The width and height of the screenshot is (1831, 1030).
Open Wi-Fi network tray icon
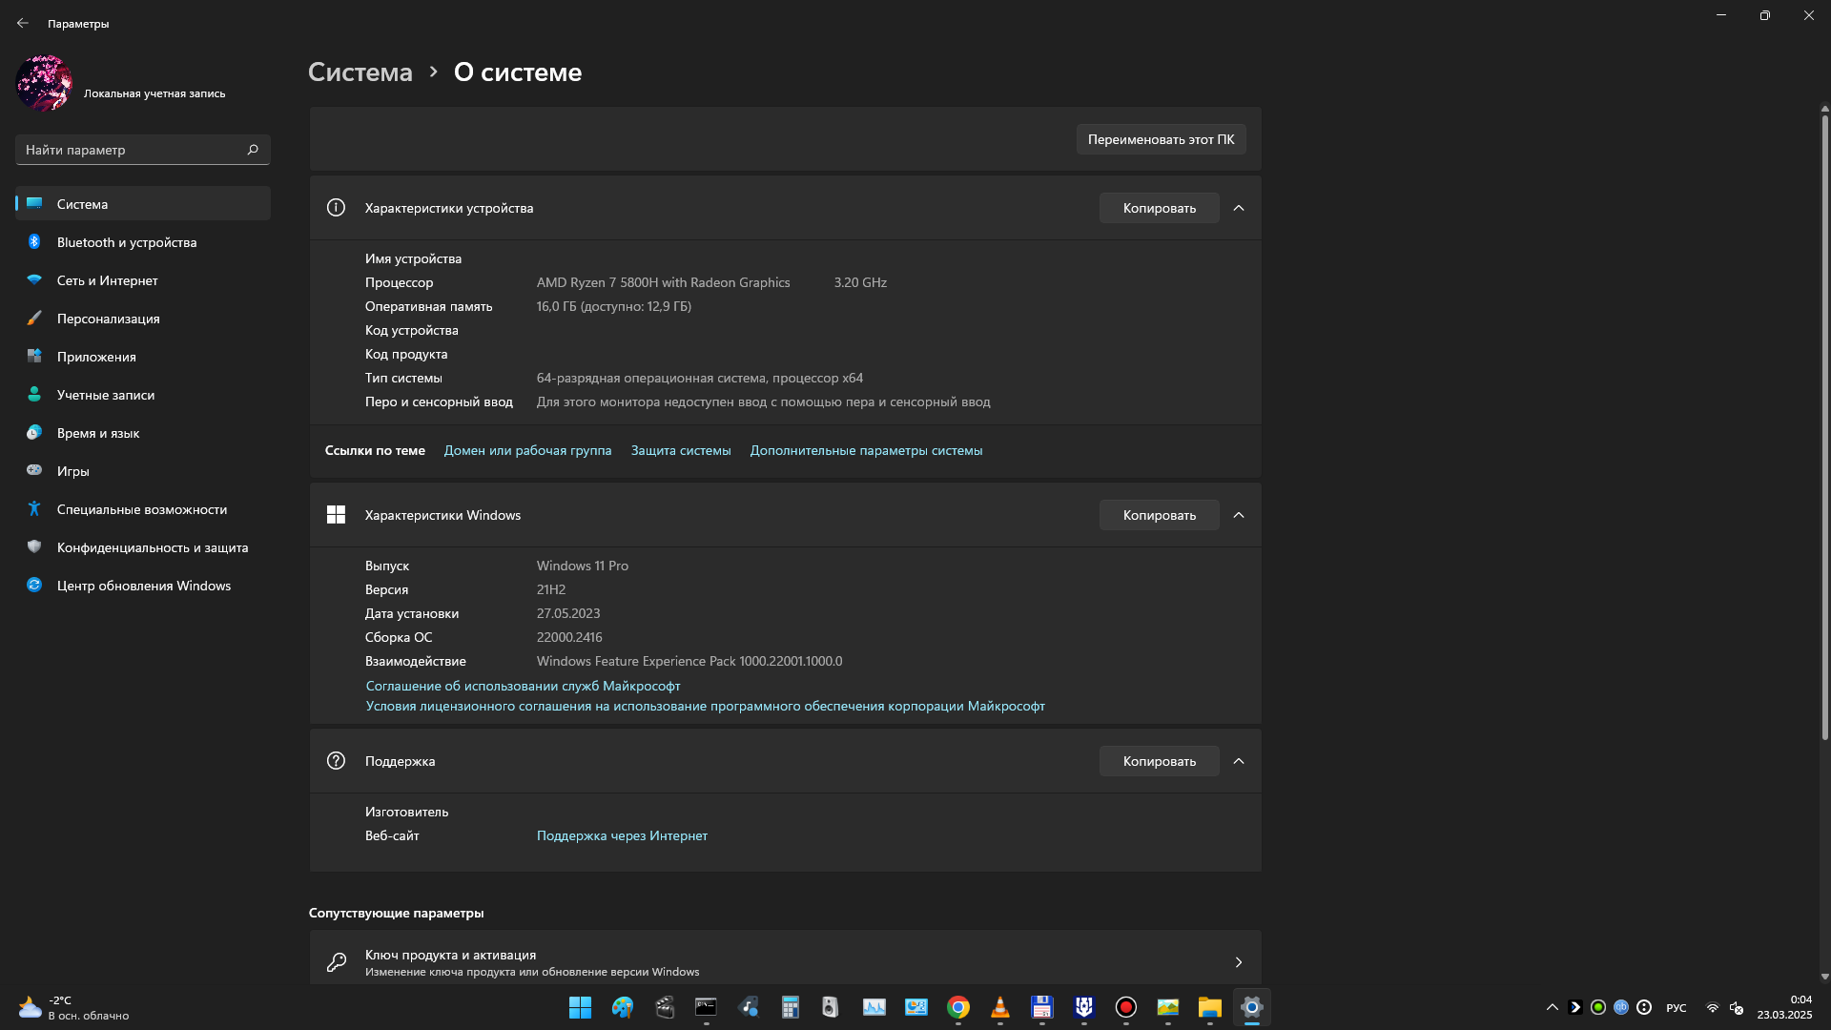pos(1713,1007)
